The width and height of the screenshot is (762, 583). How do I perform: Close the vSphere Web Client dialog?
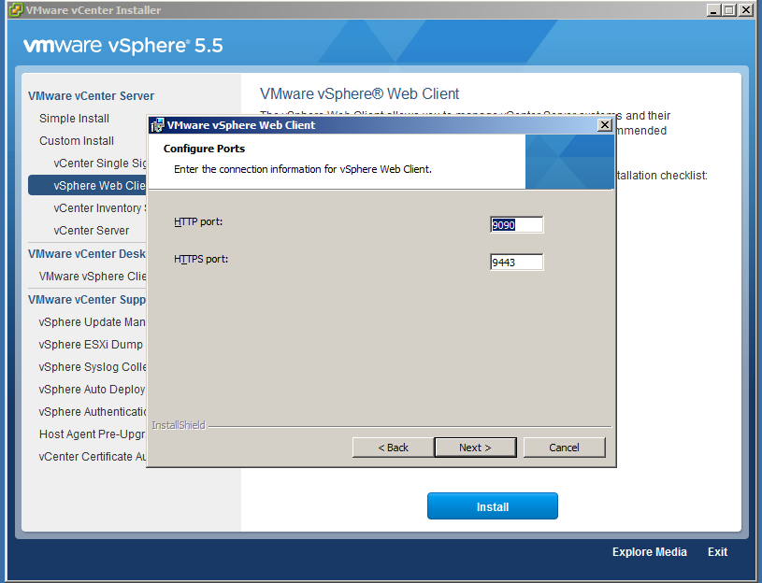coord(604,125)
